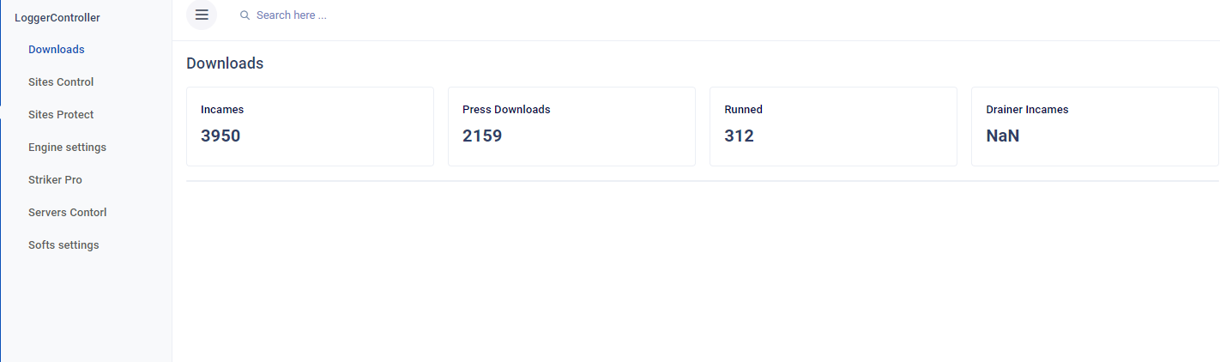Toggle the hamburger sidebar menu icon
The image size is (1220, 362).
click(202, 15)
